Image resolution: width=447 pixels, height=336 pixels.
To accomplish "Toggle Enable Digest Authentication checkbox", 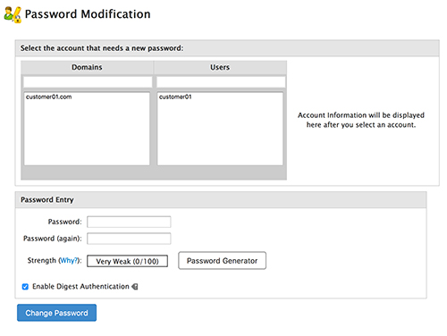I will 25,287.
